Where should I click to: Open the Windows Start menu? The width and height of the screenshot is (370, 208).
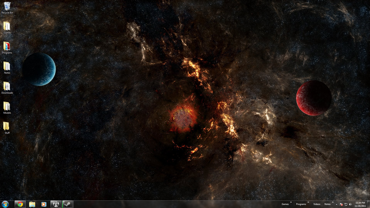pos(5,204)
